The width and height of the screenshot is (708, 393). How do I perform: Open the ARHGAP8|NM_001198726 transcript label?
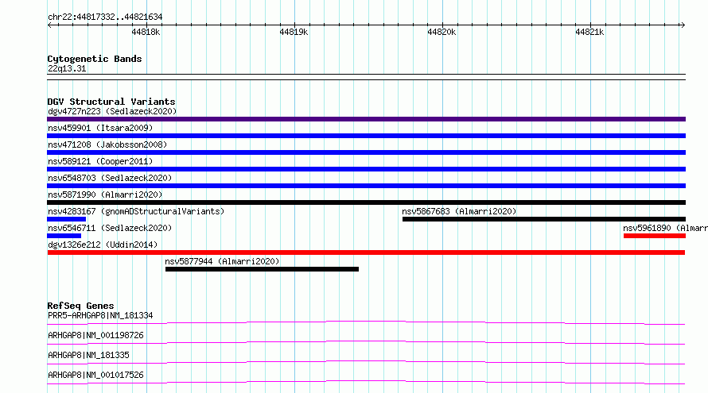[x=95, y=335]
